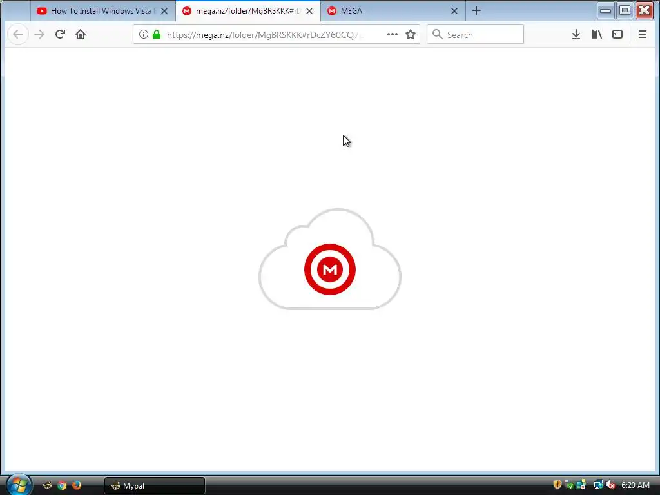660x495 pixels.
Task: Open the page actions three-dot menu
Action: [393, 35]
